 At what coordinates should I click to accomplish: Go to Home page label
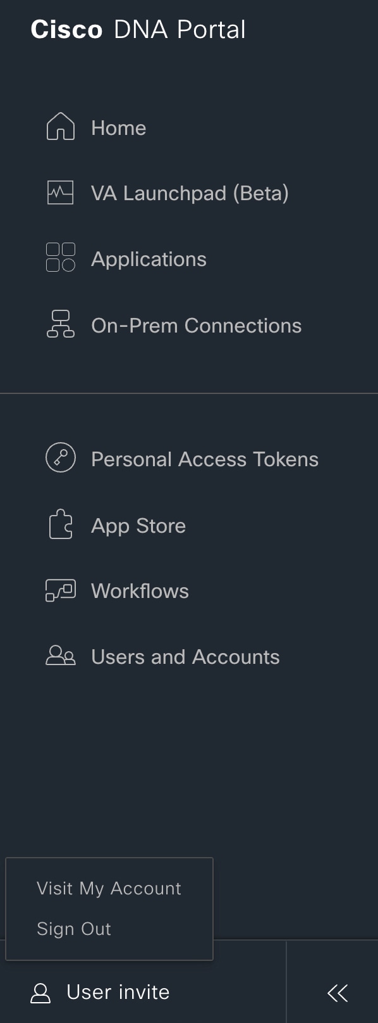[119, 128]
